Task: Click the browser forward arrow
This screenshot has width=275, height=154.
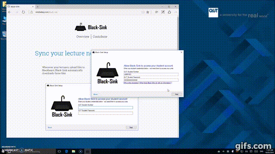Action: coord(17,12)
